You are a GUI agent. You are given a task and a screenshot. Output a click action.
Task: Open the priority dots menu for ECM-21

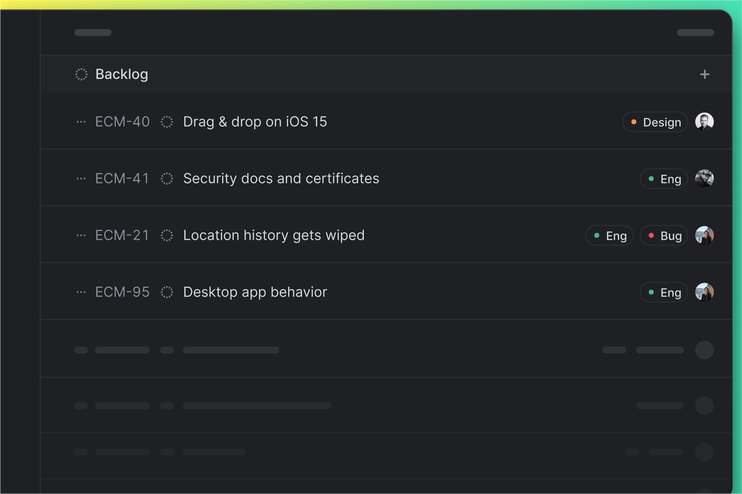(x=81, y=236)
